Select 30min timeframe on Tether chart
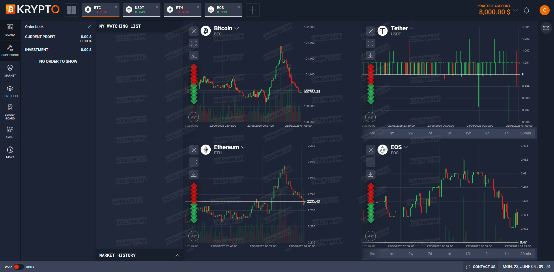Screen dimensions: 554x272 525,133
